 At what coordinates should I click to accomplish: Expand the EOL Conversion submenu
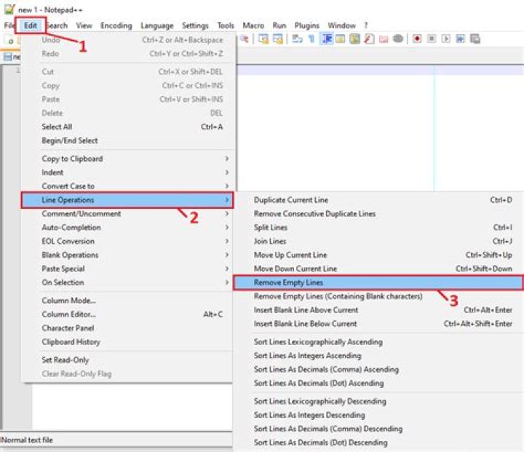[127, 241]
